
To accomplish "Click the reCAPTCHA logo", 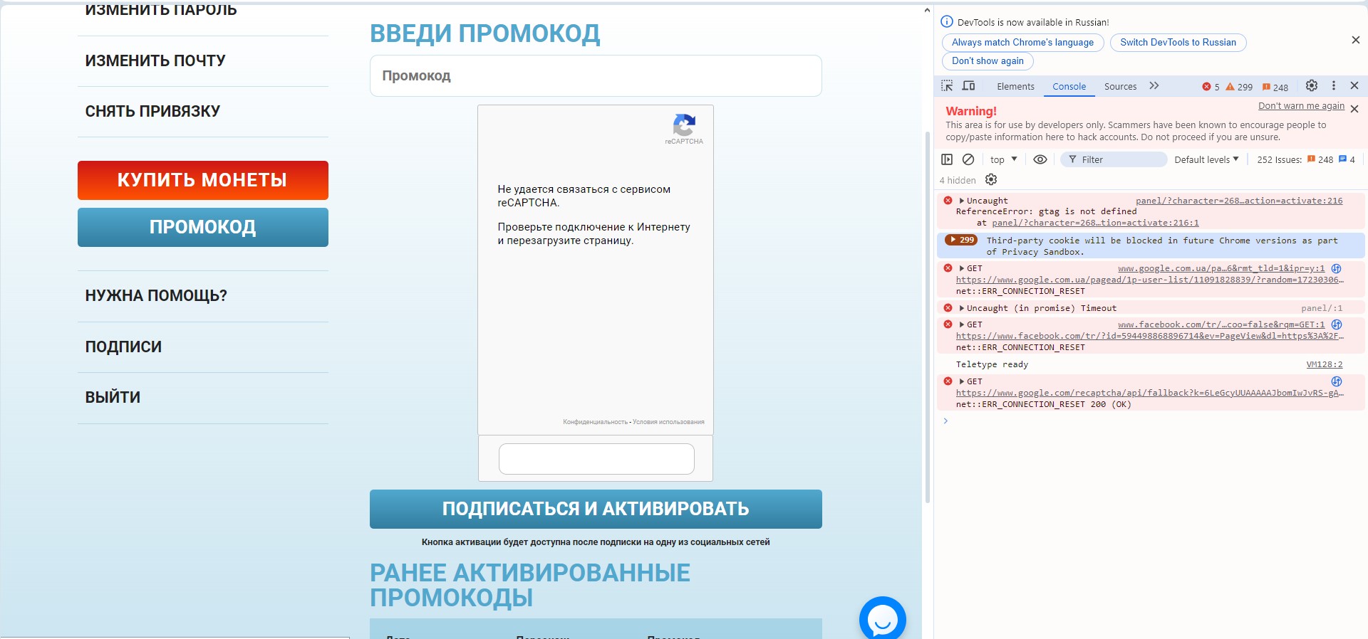I will (684, 126).
